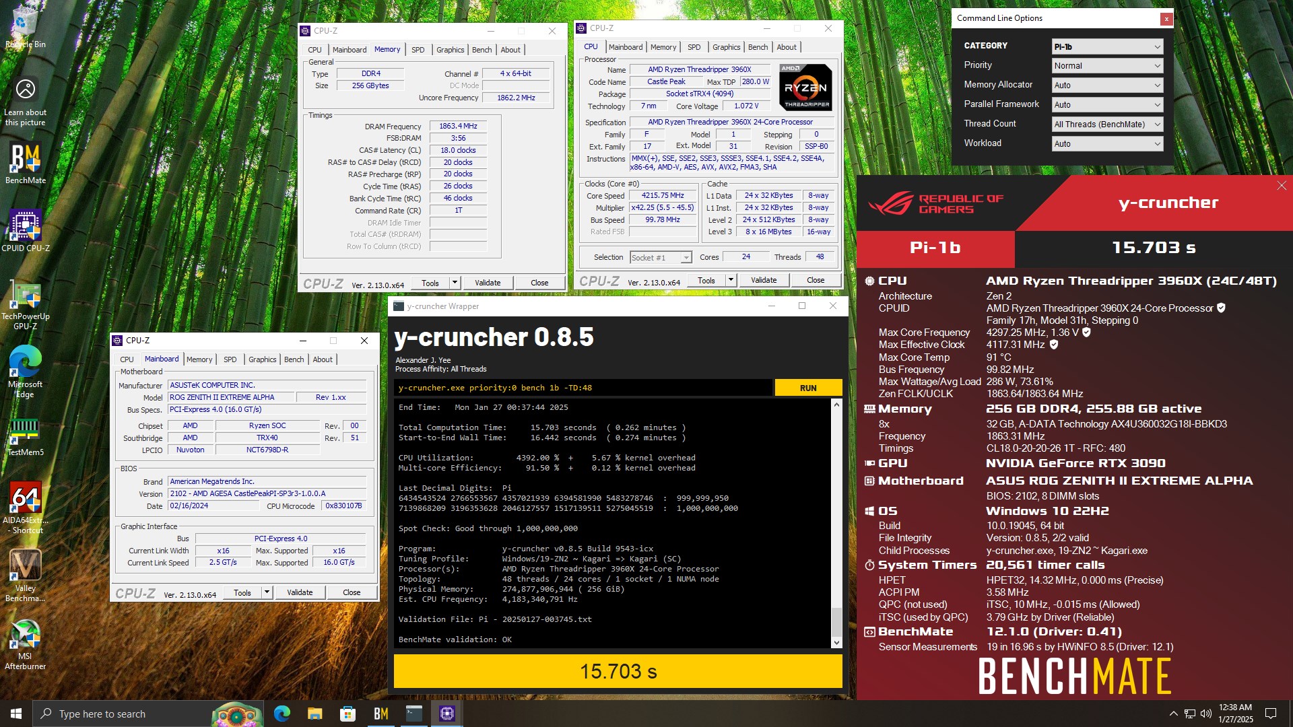
Task: Click y-cruncher command line input field
Action: pyautogui.click(x=583, y=388)
